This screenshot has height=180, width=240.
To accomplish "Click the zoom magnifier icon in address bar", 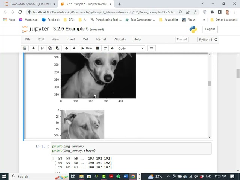I will pyautogui.click(x=180, y=12).
